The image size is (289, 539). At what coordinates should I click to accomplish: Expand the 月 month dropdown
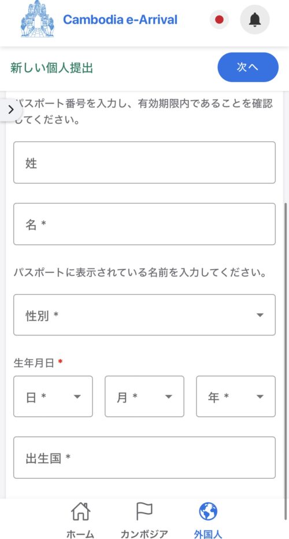click(x=144, y=396)
